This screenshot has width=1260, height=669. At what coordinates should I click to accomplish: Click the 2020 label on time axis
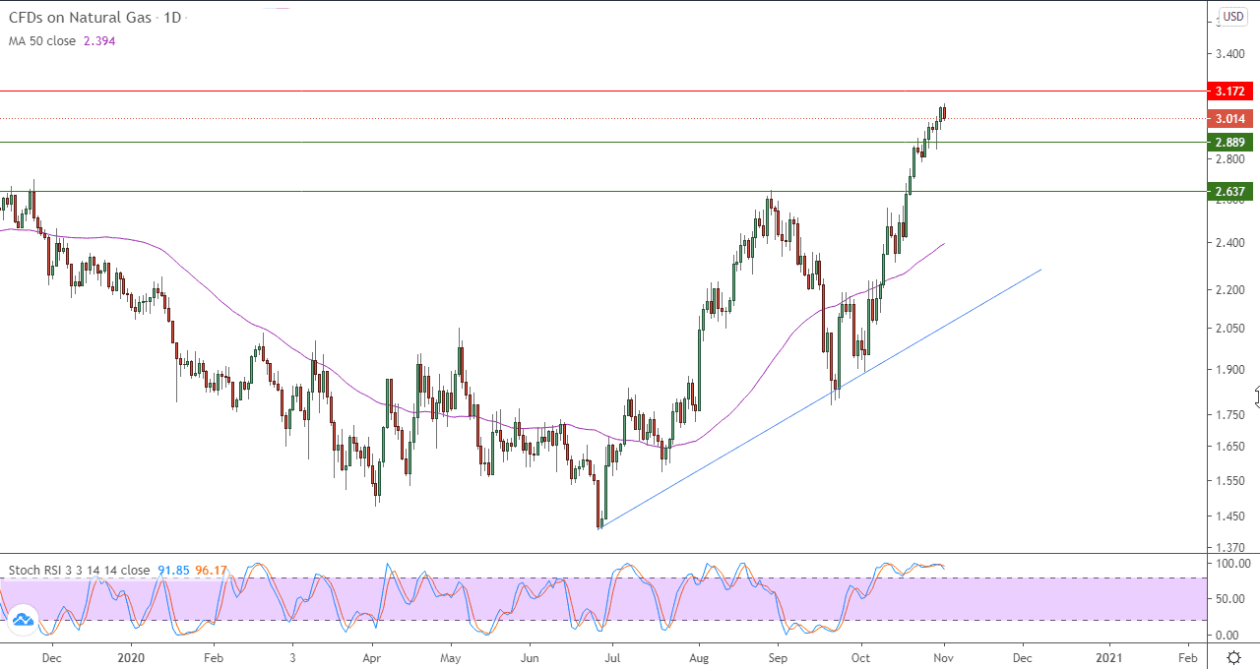[x=131, y=657]
